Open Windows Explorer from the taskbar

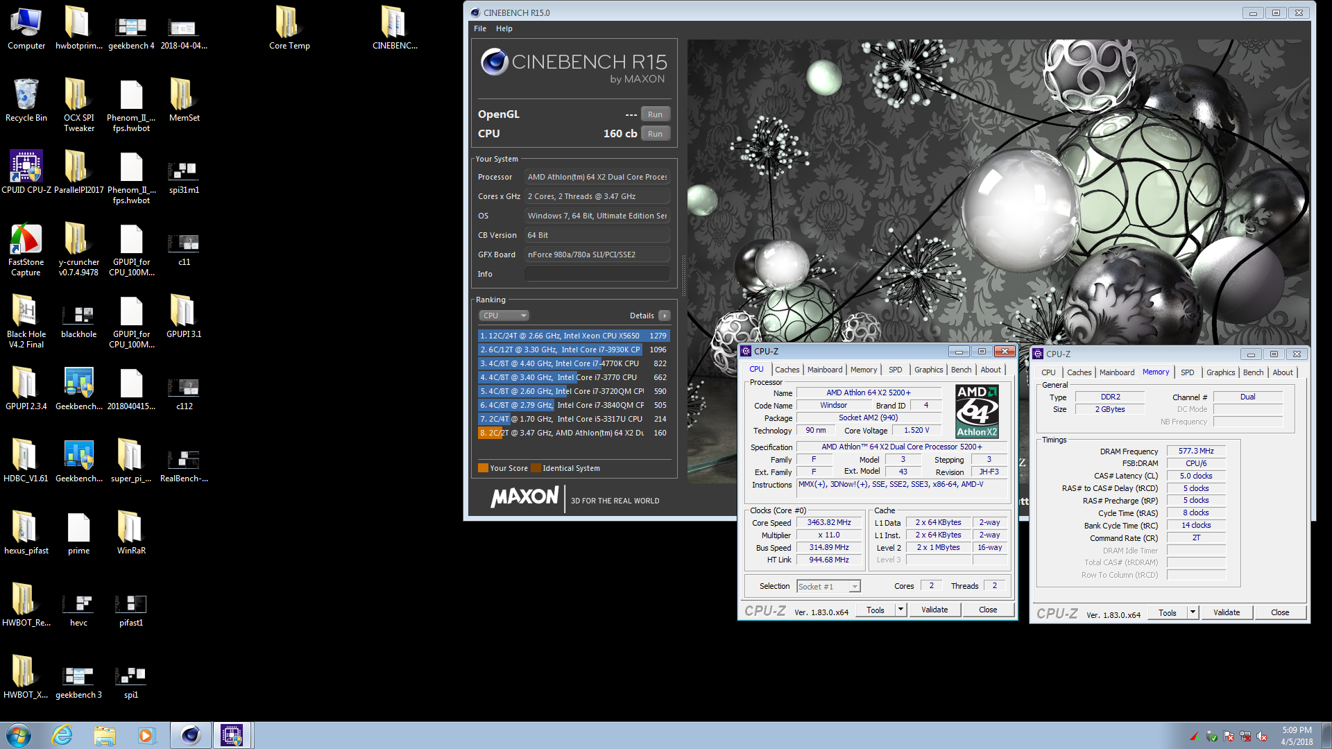pyautogui.click(x=105, y=735)
